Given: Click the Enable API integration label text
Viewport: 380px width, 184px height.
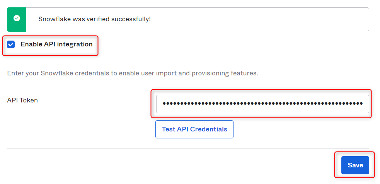Looking at the screenshot, I should pos(56,44).
